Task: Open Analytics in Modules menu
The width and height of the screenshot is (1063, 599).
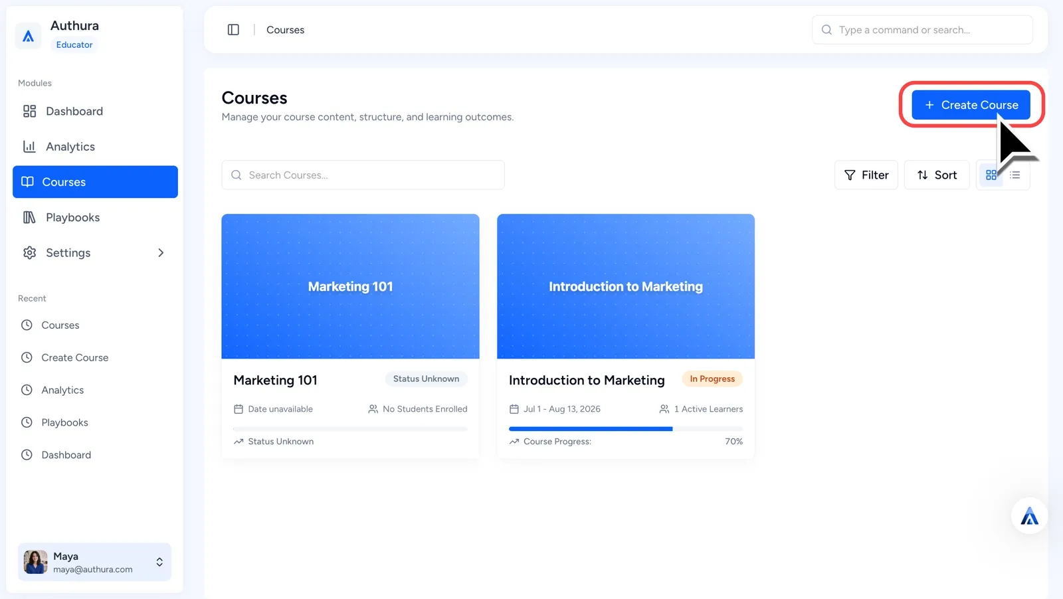Action: pos(95,147)
